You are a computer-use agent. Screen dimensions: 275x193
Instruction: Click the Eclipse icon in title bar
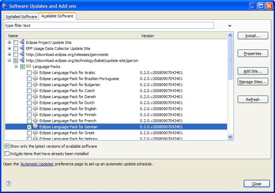(x=5, y=6)
